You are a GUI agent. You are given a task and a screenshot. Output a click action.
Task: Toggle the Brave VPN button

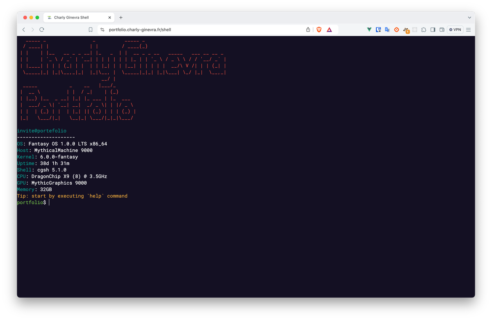(x=455, y=30)
